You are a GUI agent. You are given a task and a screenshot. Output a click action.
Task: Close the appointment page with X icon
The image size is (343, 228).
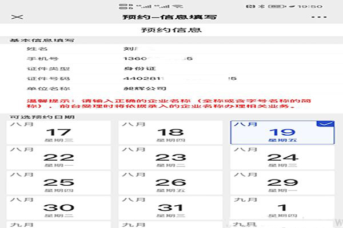click(17, 17)
